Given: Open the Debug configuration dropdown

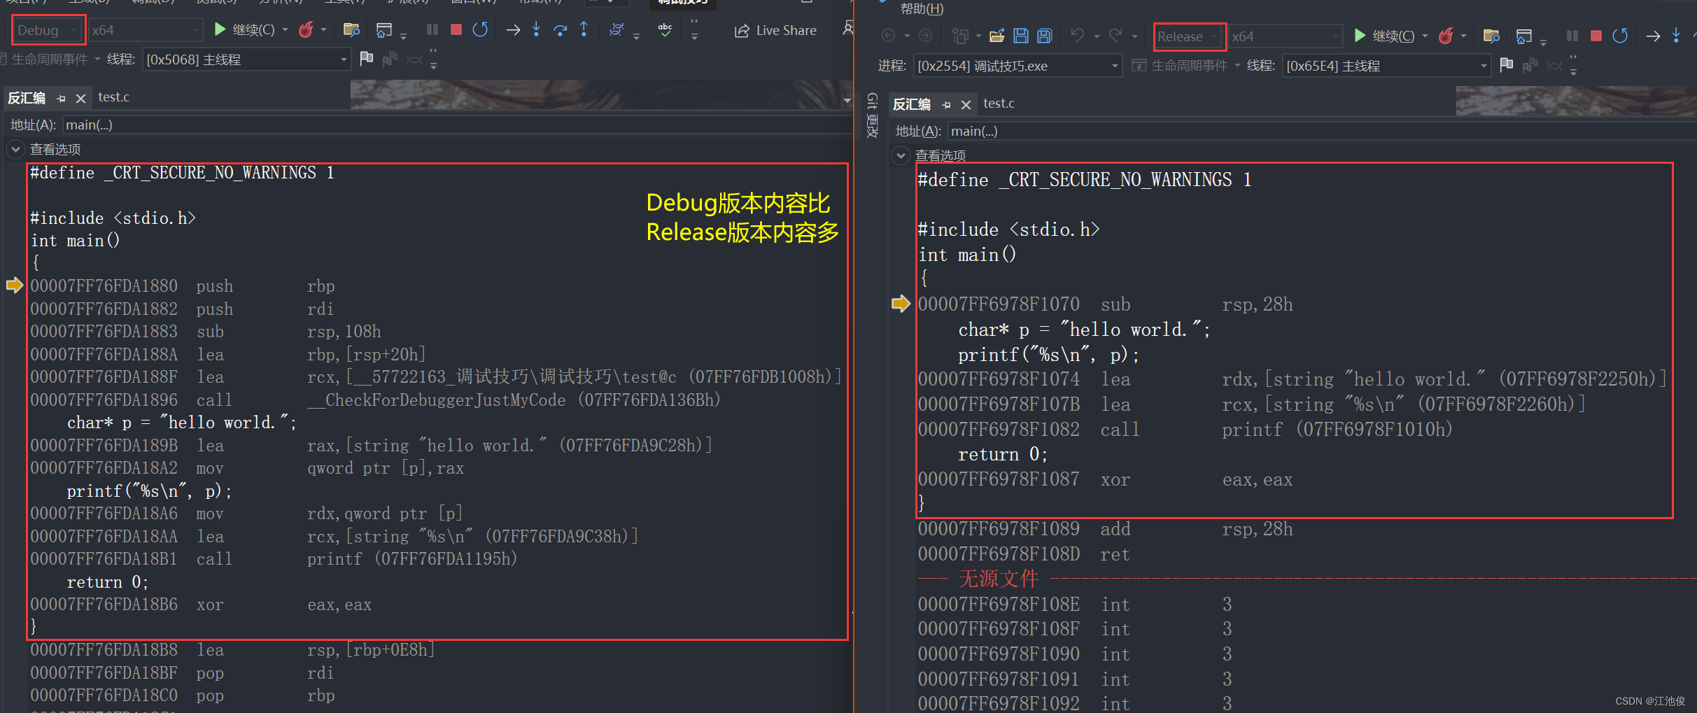Looking at the screenshot, I should 49,30.
